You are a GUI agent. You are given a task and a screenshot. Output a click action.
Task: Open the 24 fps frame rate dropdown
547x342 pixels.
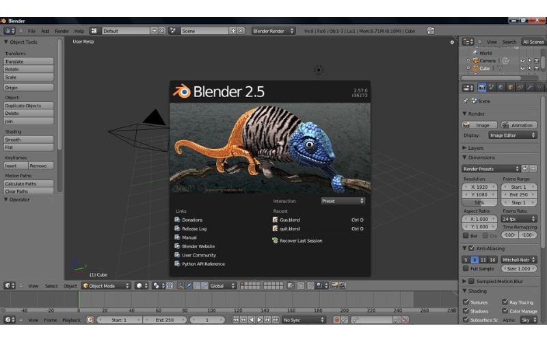point(519,219)
